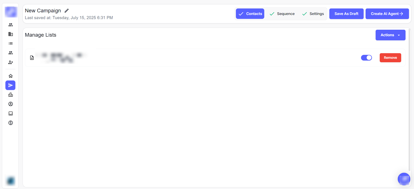Open the companies building icon in sidebar
414x189 pixels.
pos(11,34)
